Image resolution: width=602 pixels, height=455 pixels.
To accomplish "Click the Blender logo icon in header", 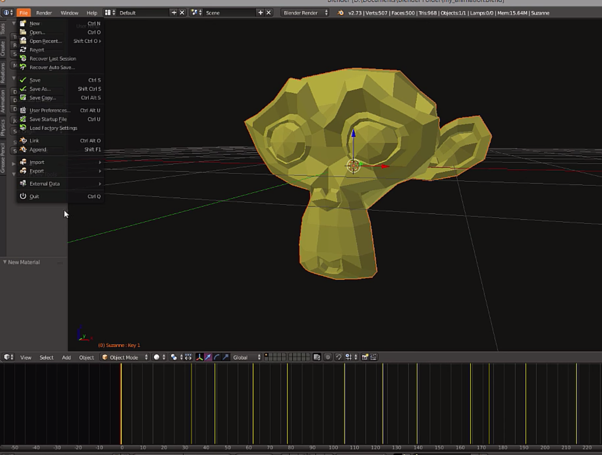I will tap(340, 13).
